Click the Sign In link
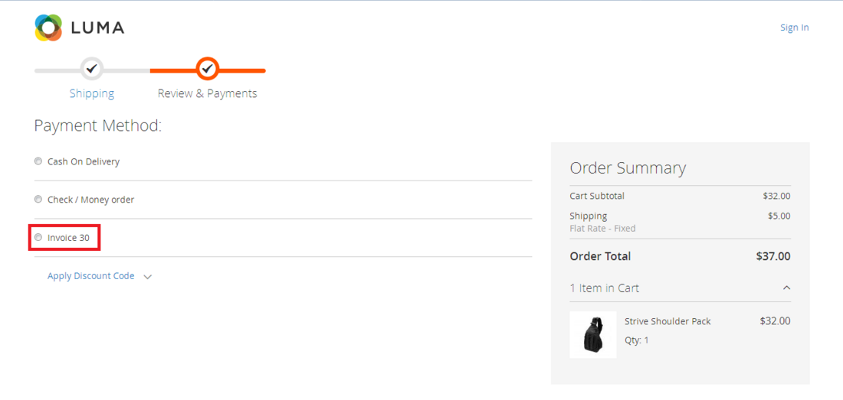Viewport: 843px width, 400px height. pos(794,28)
